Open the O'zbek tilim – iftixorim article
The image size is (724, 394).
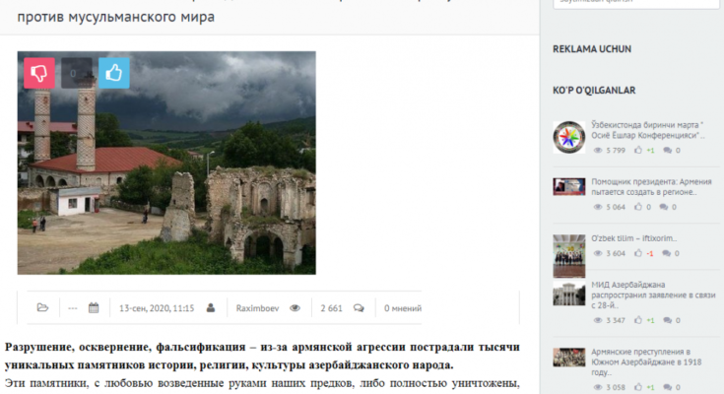(x=633, y=238)
